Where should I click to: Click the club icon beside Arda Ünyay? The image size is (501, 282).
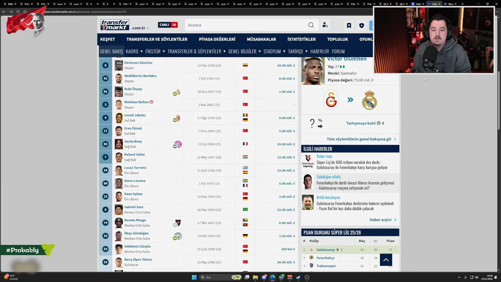(x=177, y=92)
